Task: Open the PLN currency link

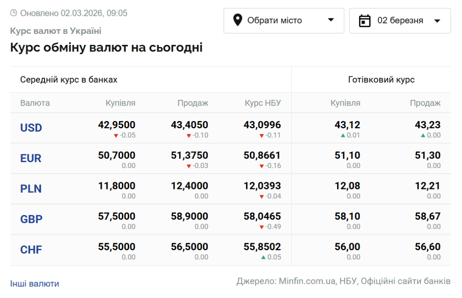Action: 31,189
